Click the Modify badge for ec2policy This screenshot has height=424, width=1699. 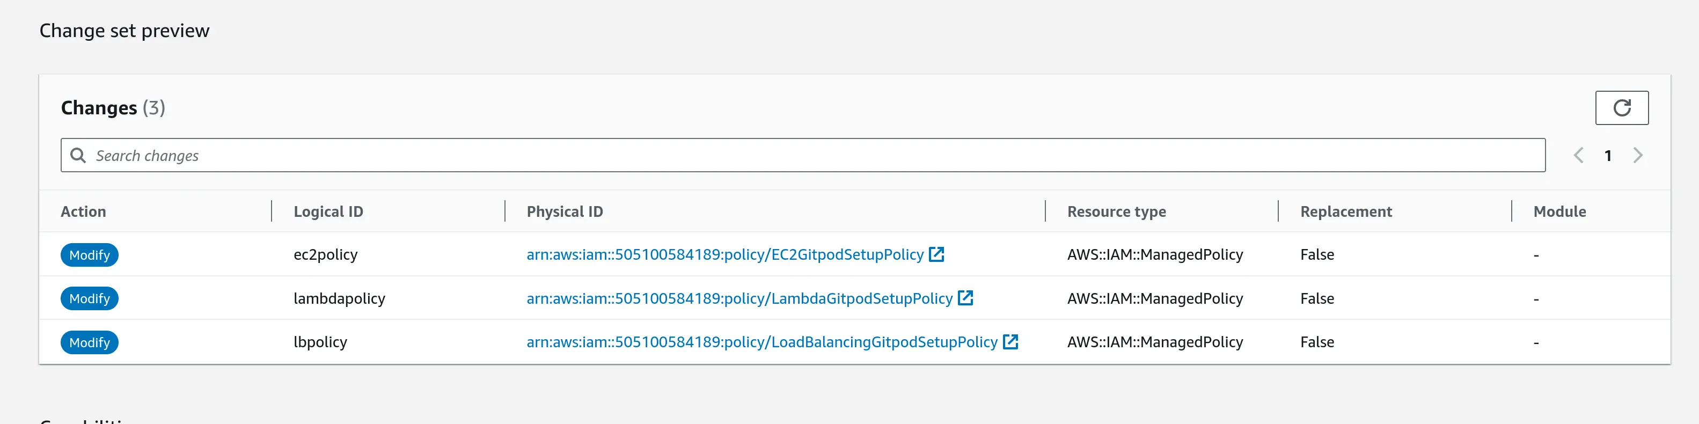coord(90,254)
